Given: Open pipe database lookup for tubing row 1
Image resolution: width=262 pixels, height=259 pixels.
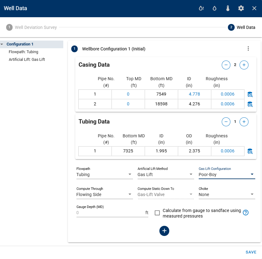Looking at the screenshot, I should click(x=250, y=151).
